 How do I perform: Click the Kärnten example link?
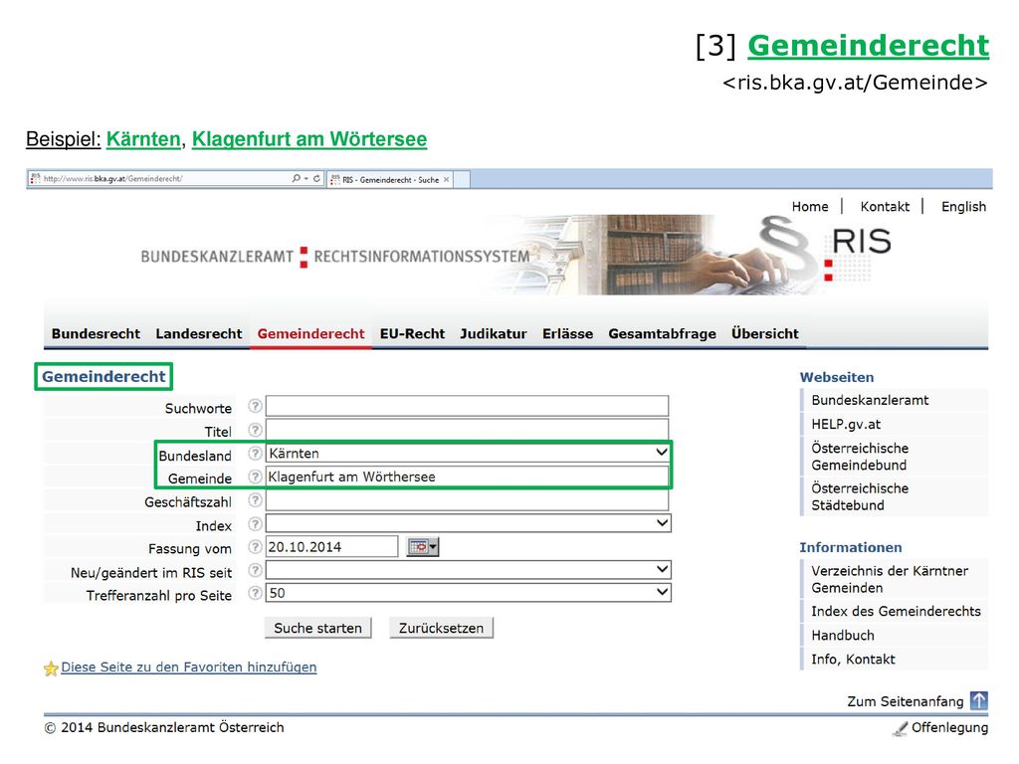click(143, 139)
